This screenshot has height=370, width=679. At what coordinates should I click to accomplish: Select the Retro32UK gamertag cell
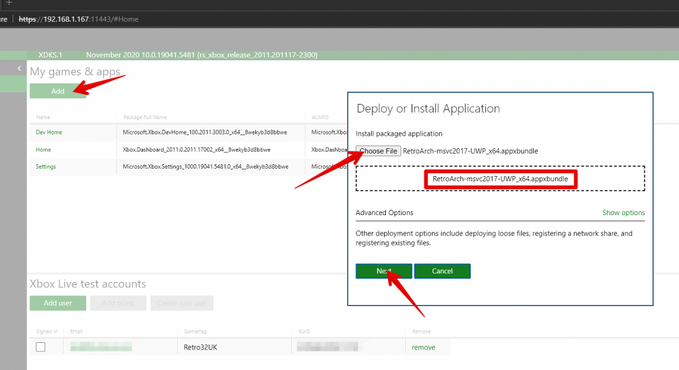(200, 347)
